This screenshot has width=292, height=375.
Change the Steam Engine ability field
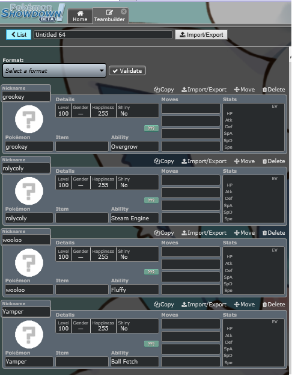[135, 218]
